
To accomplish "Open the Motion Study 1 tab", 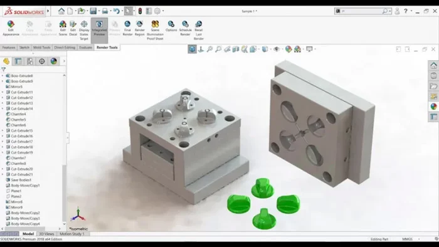I will pos(72,234).
